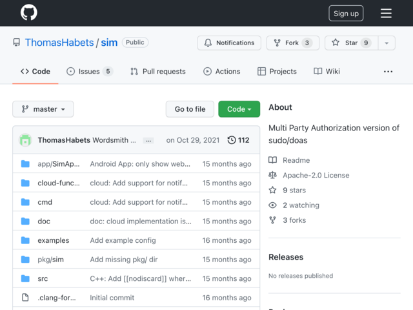
Task: Open commit 'Android App: only show web...'
Action: (x=140, y=164)
